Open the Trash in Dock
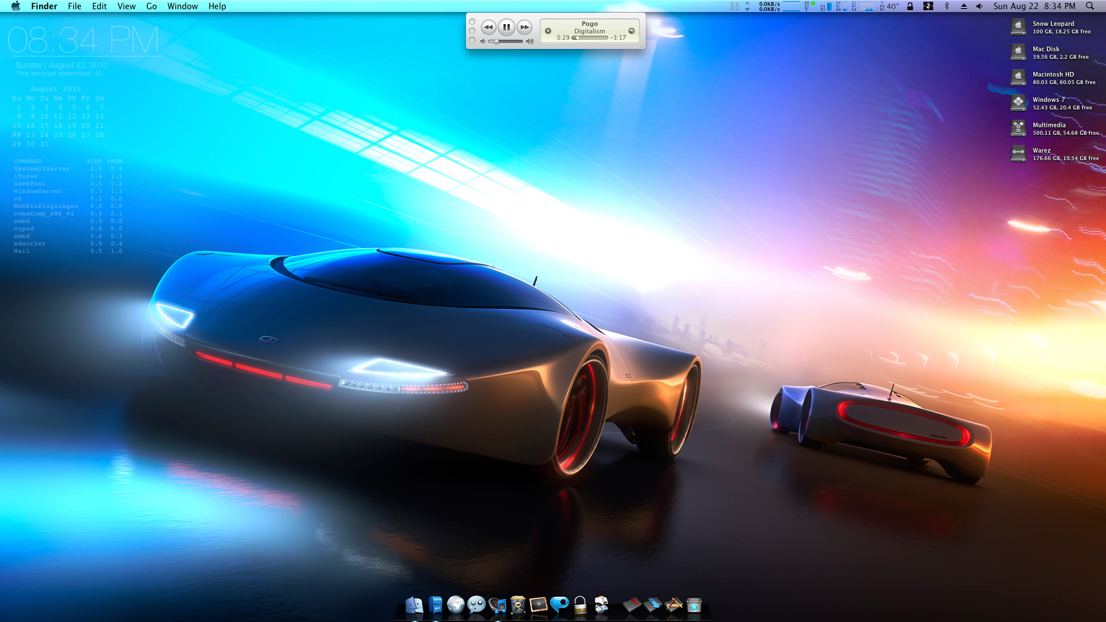 pos(694,605)
